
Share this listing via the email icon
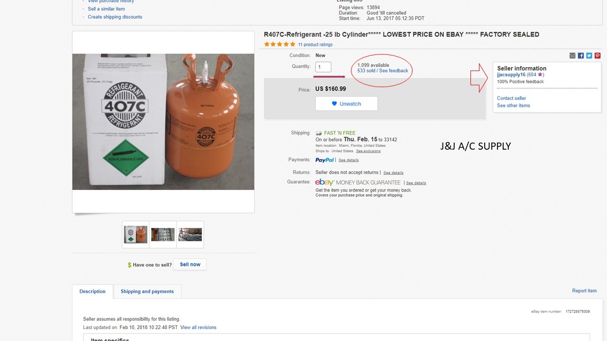(572, 55)
